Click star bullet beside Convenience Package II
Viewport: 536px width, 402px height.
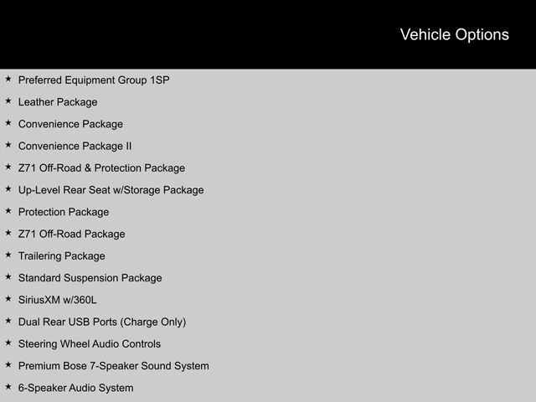point(8,145)
